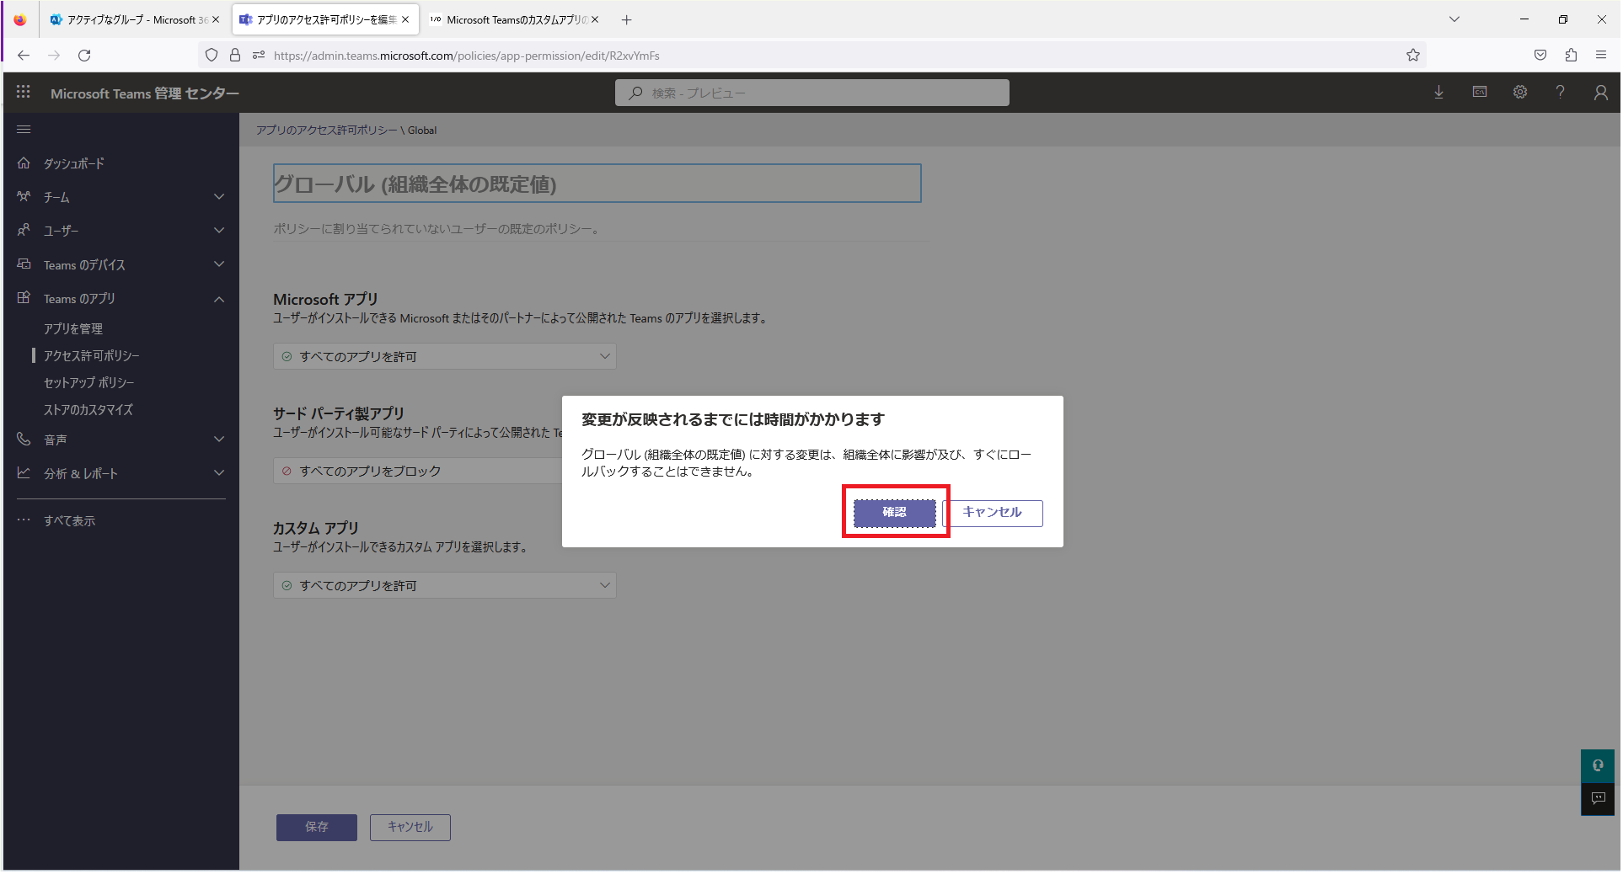Click the policy name field グローバル
The image size is (1623, 874).
(597, 184)
